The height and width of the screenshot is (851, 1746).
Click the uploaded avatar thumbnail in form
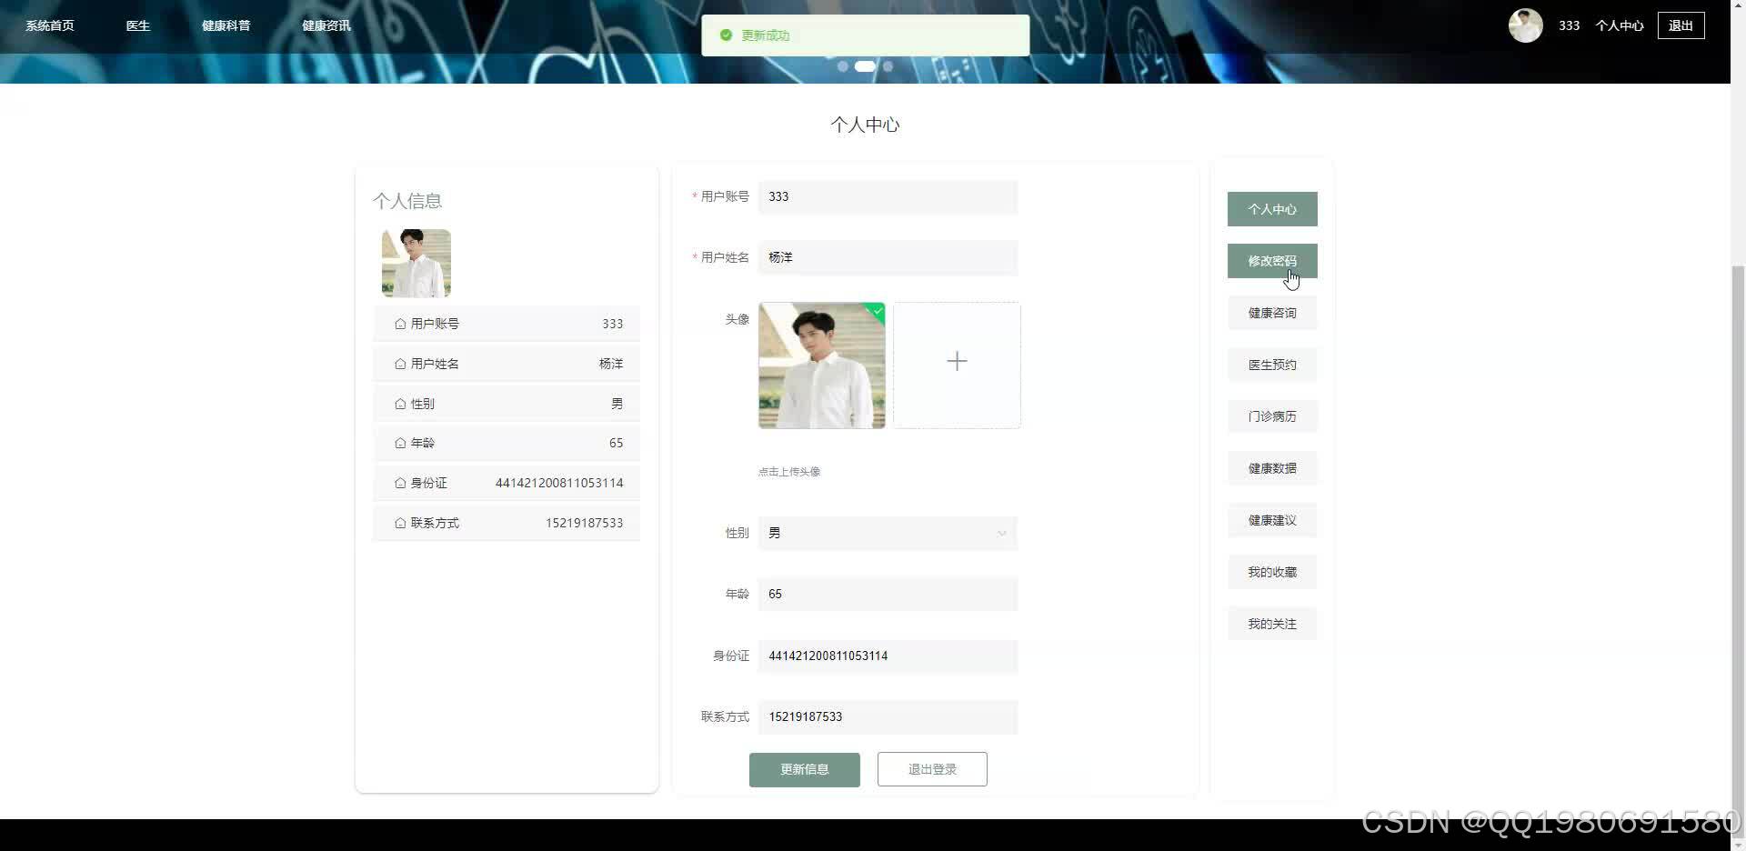822,365
